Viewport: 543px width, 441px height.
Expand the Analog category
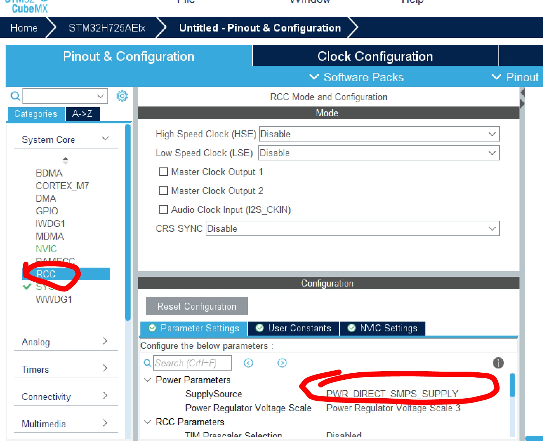click(x=105, y=341)
